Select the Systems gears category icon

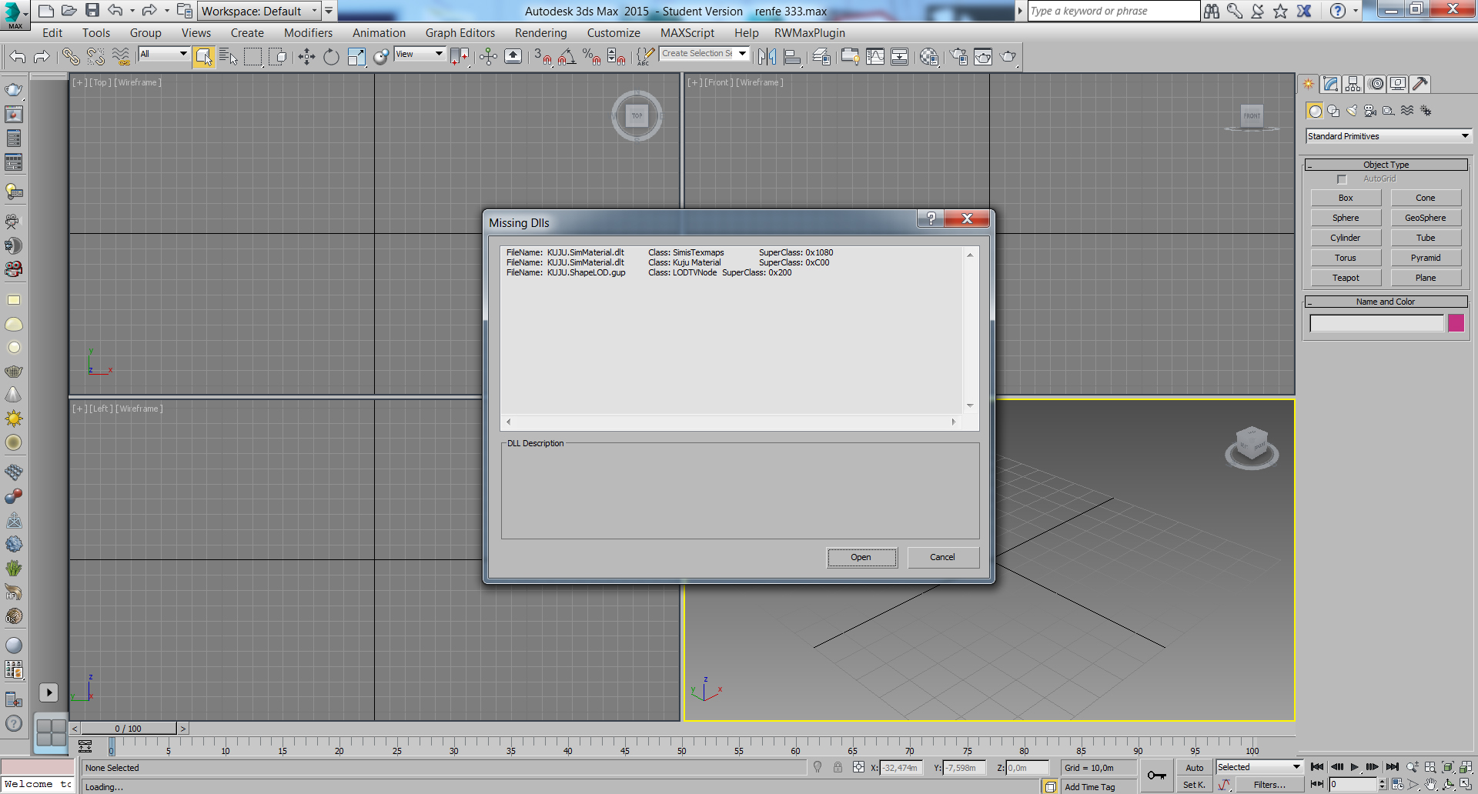(x=1426, y=111)
